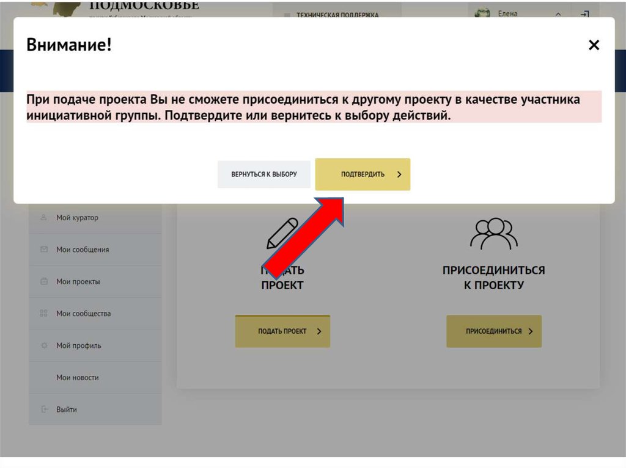Click the ПРИСОЕДИНИТЬСЯ yellow button
This screenshot has width=626, height=468.
tap(494, 331)
